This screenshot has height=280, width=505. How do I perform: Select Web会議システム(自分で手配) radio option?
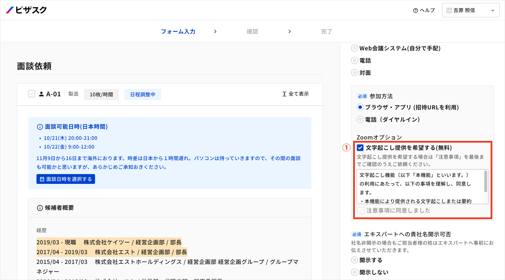pos(355,48)
